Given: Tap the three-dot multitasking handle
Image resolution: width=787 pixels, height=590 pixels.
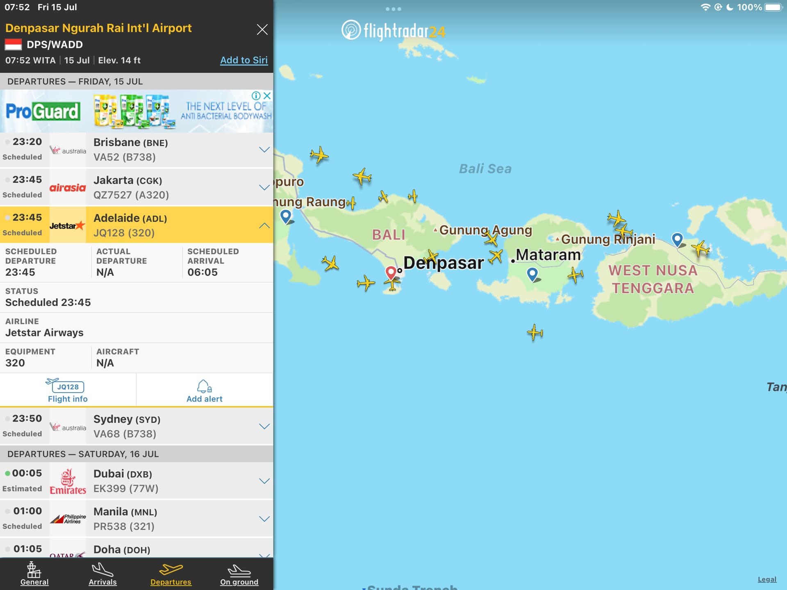Looking at the screenshot, I should (393, 9).
